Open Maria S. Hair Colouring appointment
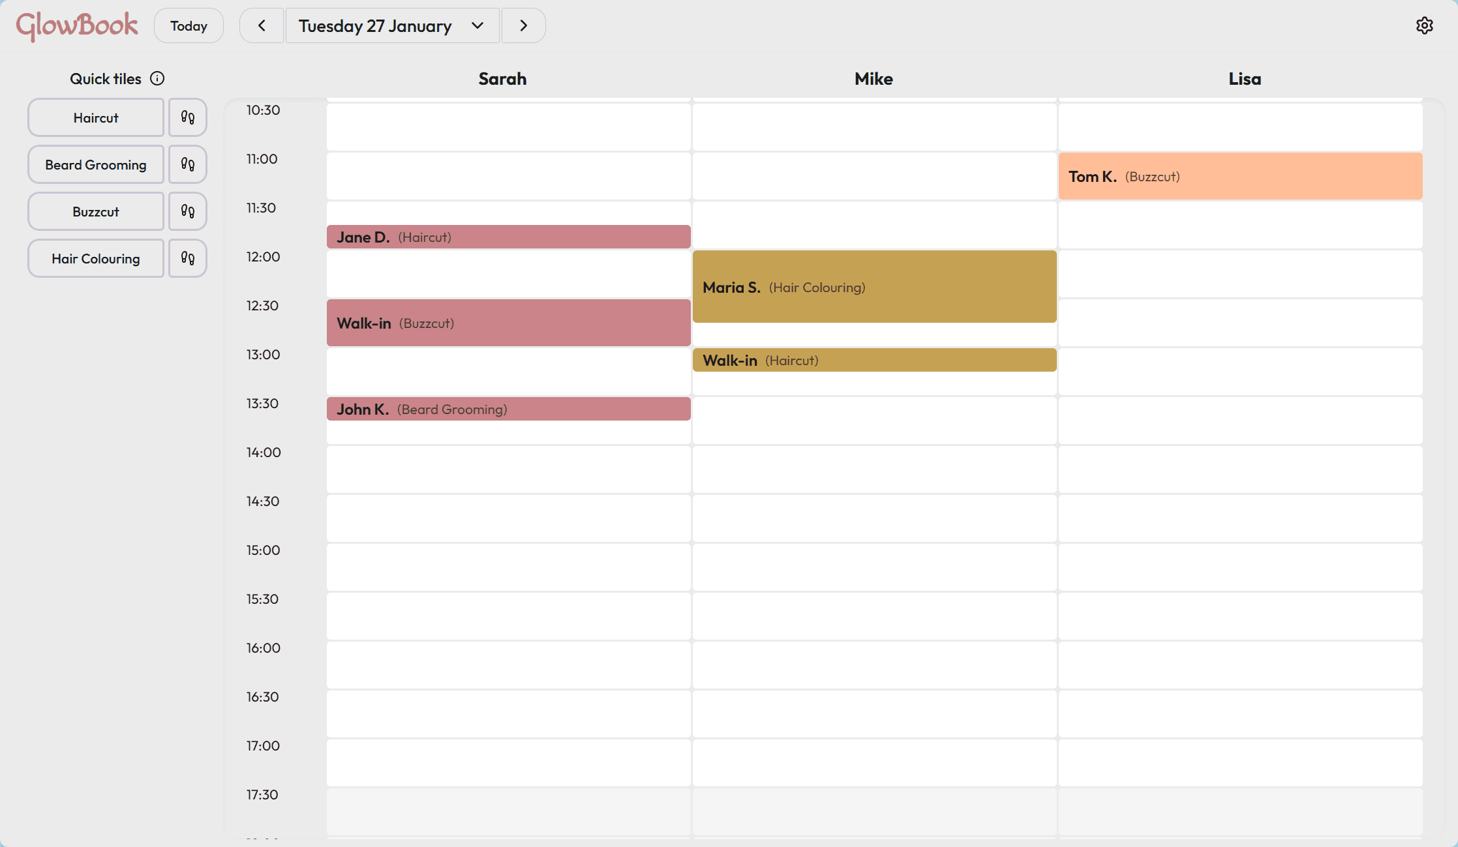The width and height of the screenshot is (1458, 847). (x=874, y=287)
